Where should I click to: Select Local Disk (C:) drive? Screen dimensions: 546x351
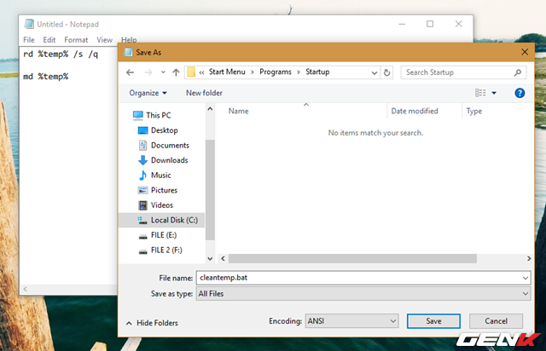[x=162, y=220]
